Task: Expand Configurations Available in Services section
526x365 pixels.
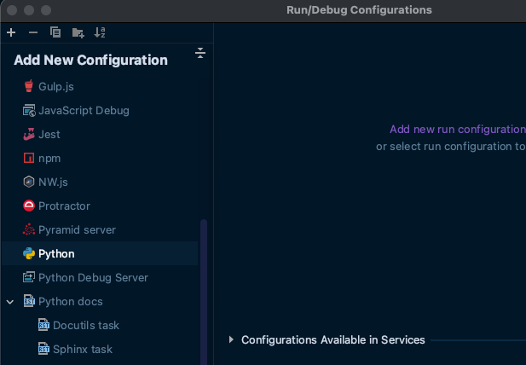Action: point(231,339)
